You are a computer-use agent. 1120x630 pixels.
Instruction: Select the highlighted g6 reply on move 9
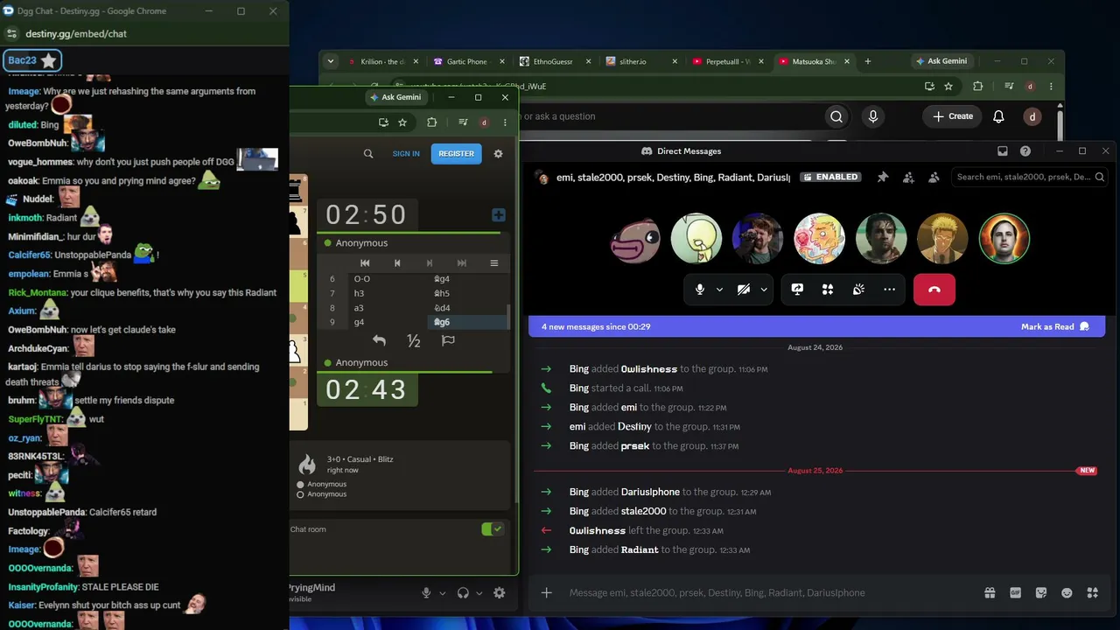(x=465, y=322)
